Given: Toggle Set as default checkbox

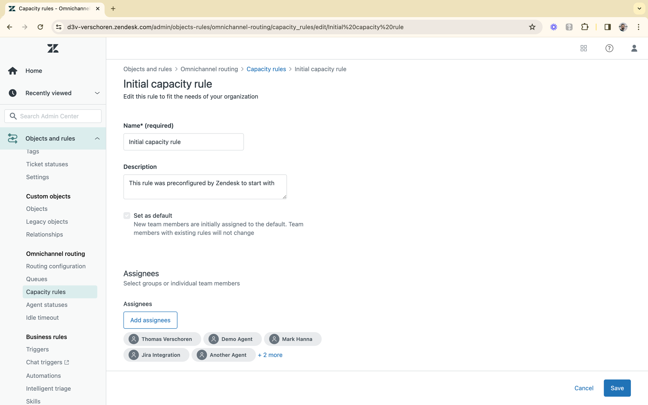Looking at the screenshot, I should point(127,215).
